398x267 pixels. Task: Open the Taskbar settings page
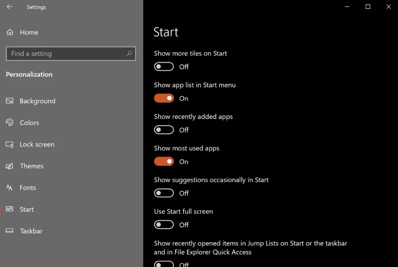click(31, 231)
